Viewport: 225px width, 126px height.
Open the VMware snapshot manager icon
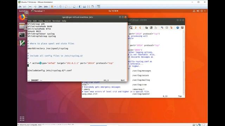click(x=74, y=7)
